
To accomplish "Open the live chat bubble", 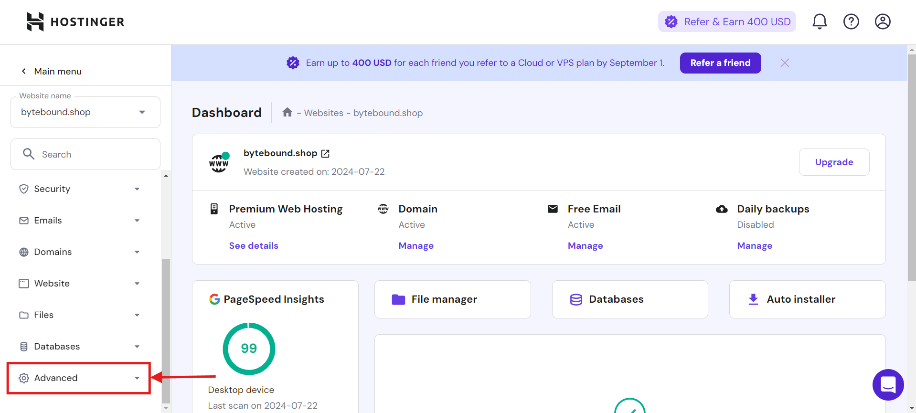I will [x=888, y=384].
